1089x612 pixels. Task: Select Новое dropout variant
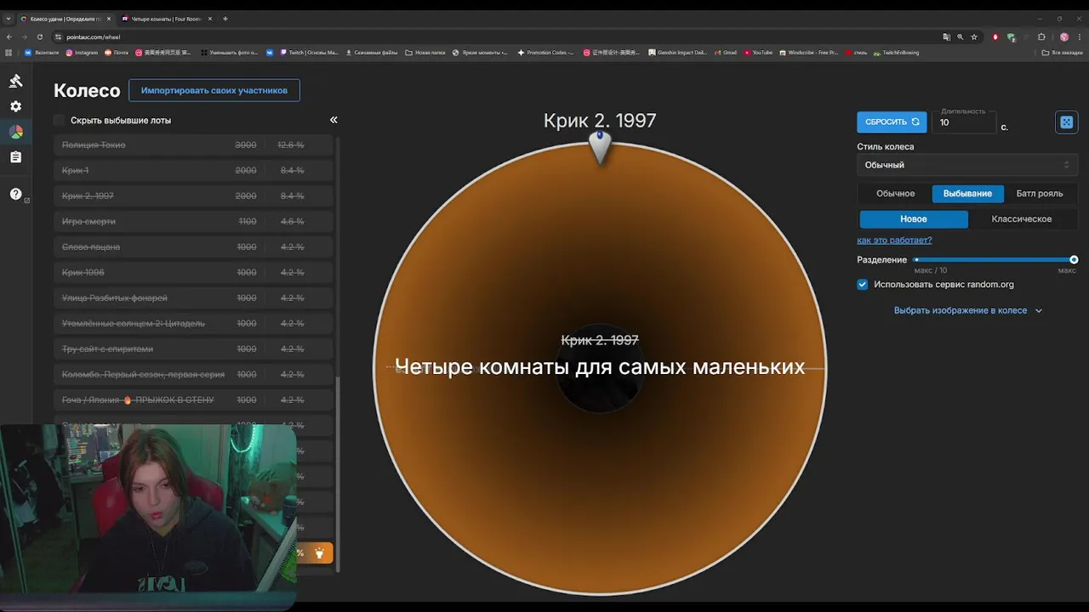pos(914,219)
